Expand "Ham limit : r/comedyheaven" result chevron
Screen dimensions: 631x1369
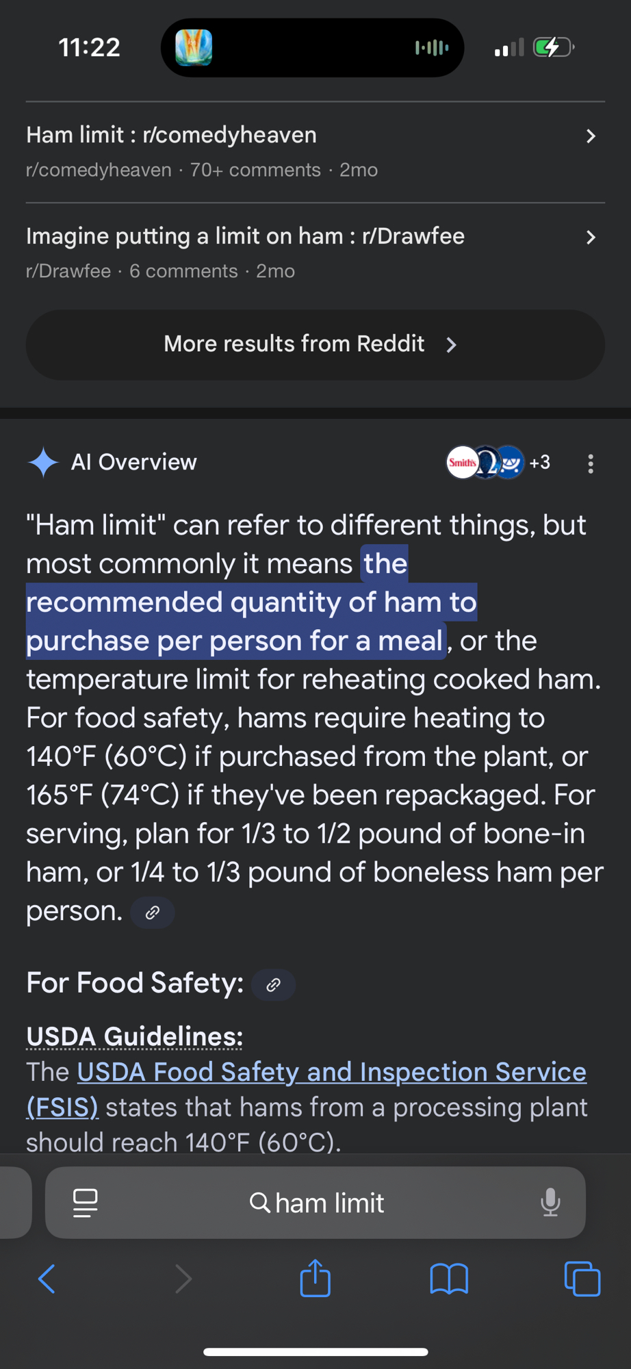click(x=591, y=136)
